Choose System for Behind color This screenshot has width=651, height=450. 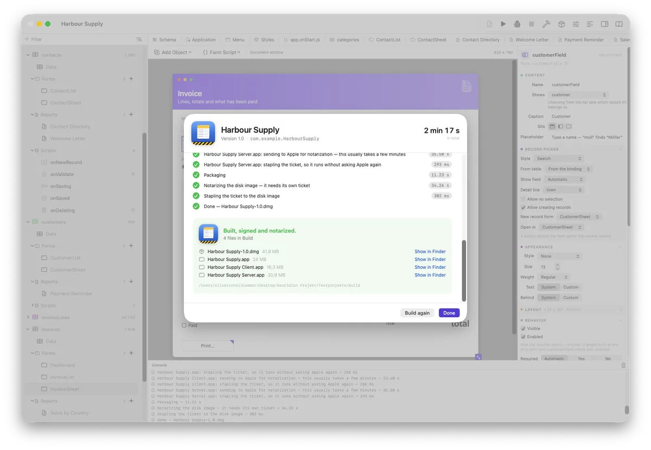click(548, 298)
